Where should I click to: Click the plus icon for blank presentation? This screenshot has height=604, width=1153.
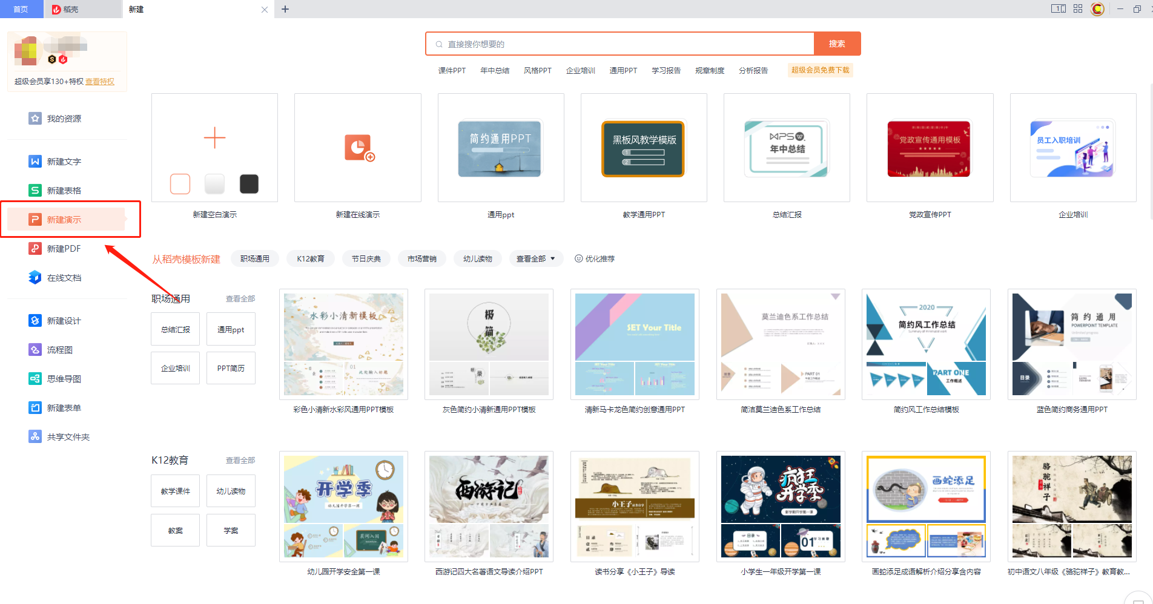coord(214,138)
